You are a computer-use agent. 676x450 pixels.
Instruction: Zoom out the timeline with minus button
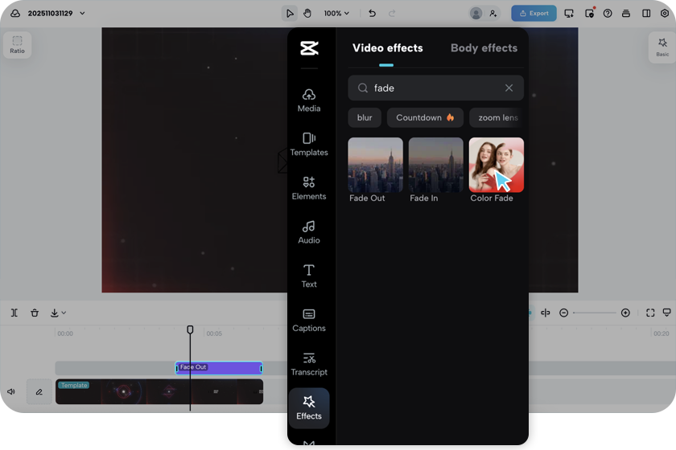point(563,313)
